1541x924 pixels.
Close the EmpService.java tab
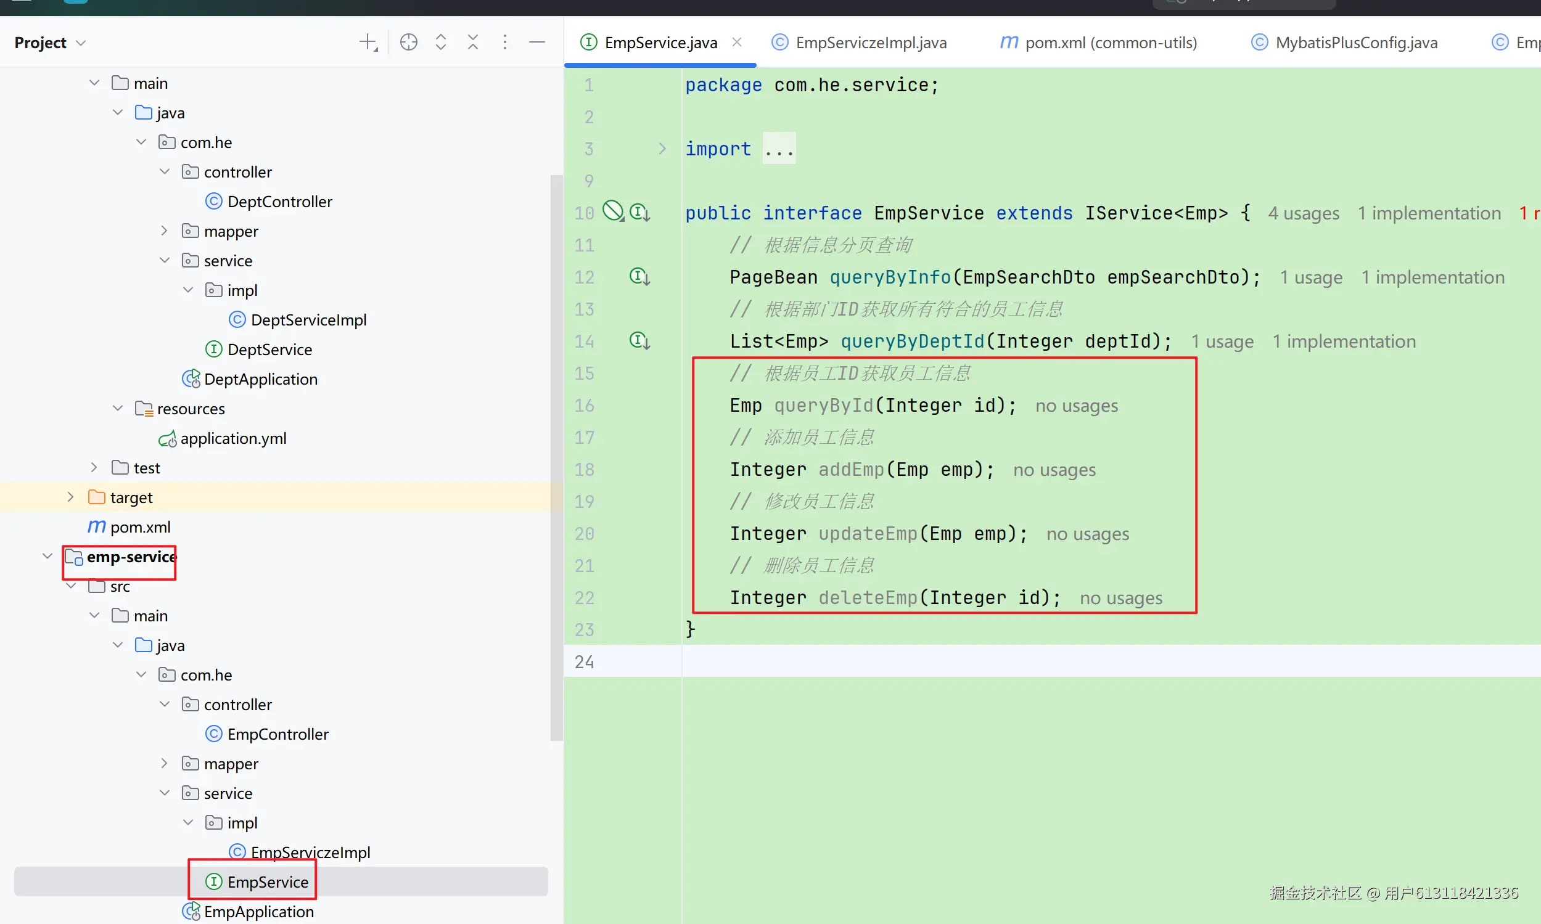[x=737, y=42]
